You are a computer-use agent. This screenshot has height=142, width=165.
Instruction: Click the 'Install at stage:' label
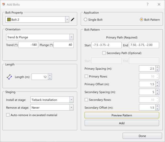pos(16,100)
